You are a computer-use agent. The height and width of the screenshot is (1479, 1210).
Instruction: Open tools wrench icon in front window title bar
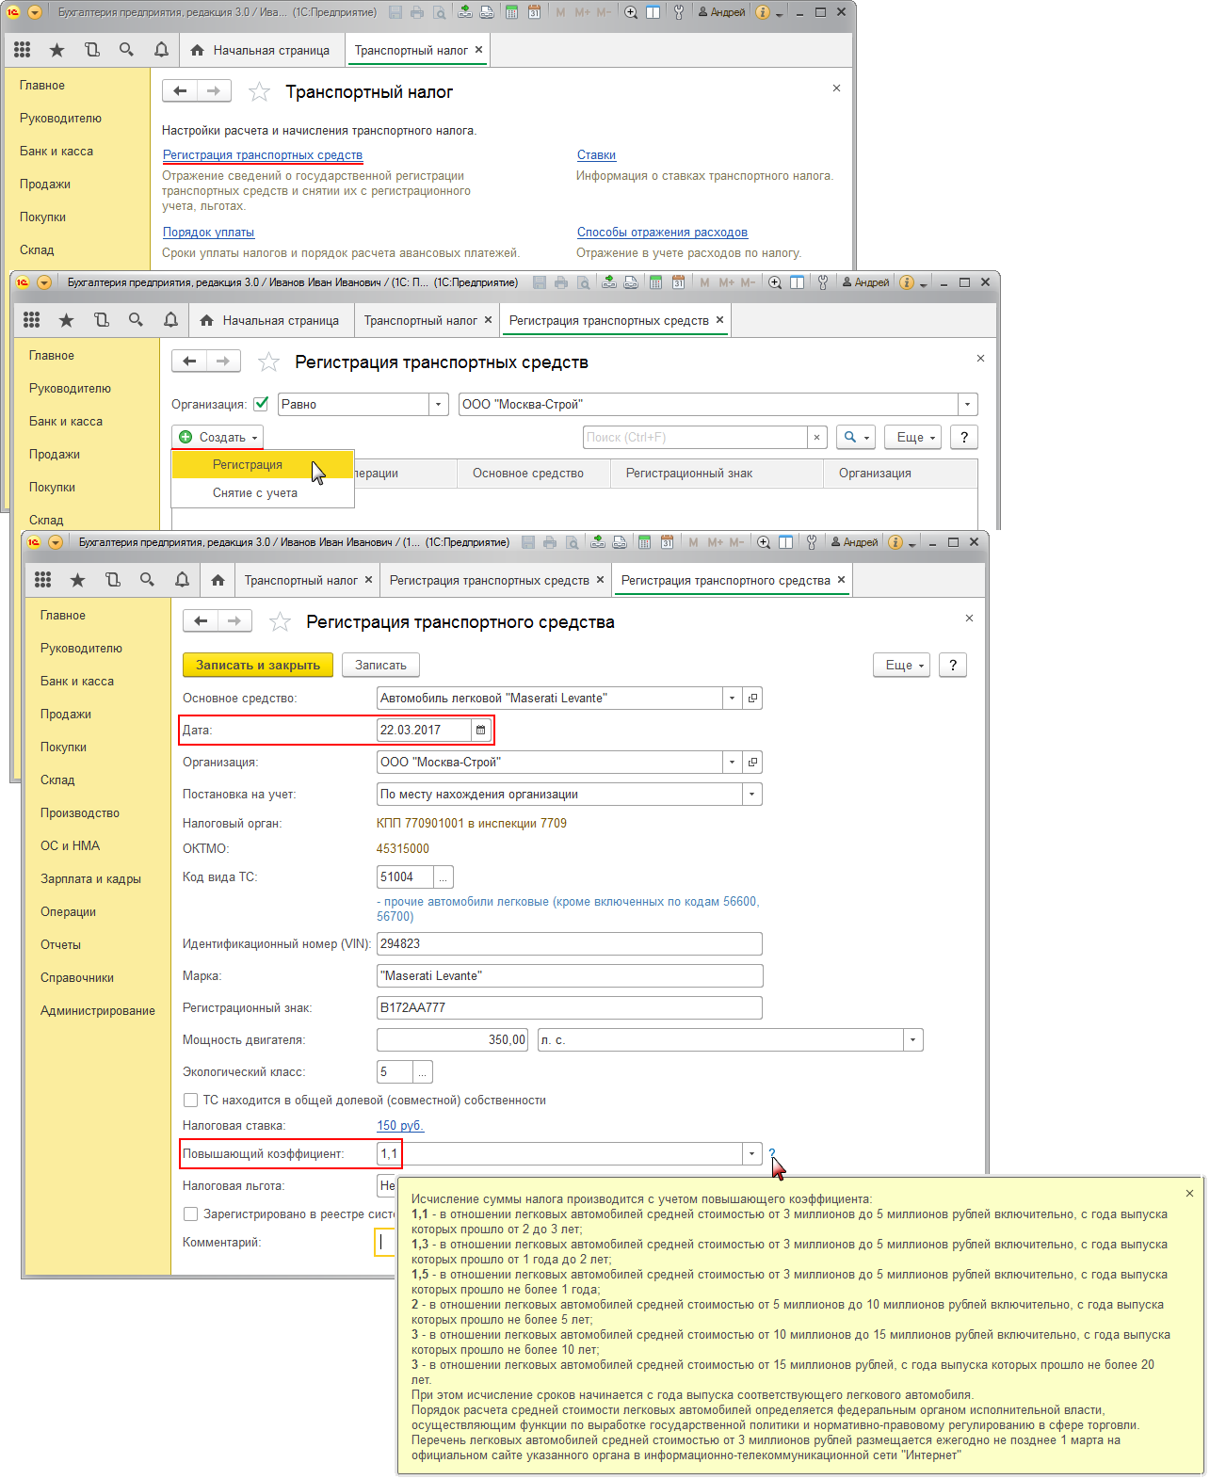pos(811,542)
